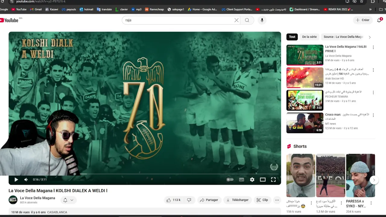
Task: Open options for PARESSA x SYKO Short
Action: click(371, 203)
